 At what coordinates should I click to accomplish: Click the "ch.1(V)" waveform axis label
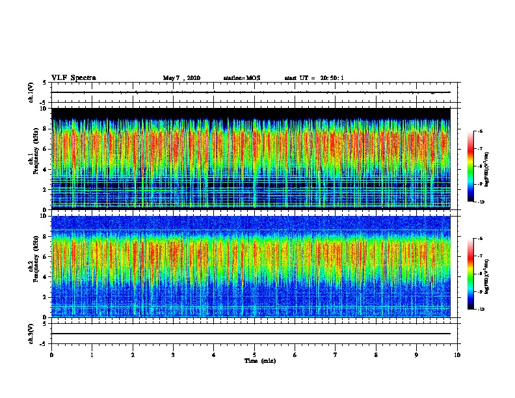coord(31,92)
